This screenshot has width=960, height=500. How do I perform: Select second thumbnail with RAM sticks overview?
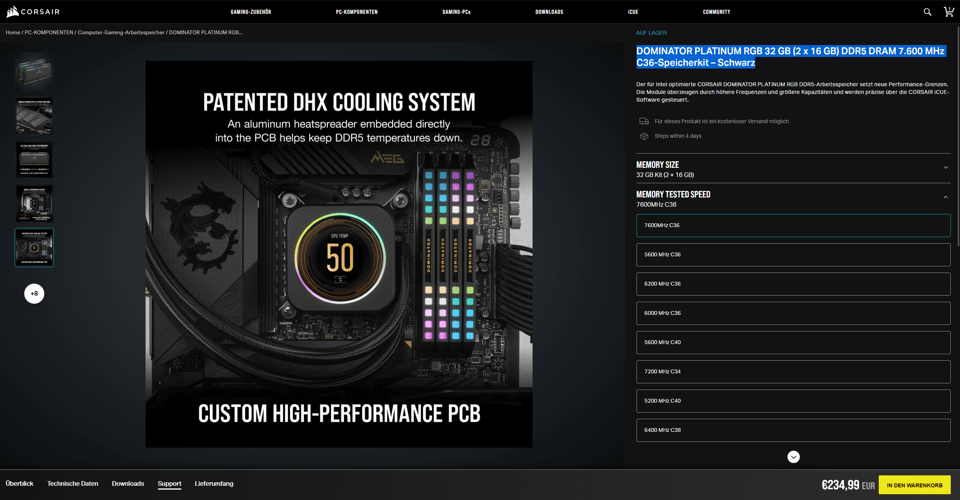[34, 116]
